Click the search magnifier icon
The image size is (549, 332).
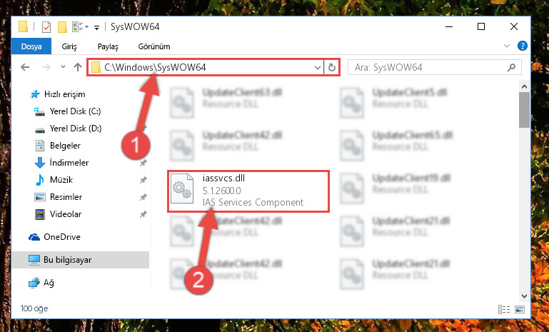point(511,67)
